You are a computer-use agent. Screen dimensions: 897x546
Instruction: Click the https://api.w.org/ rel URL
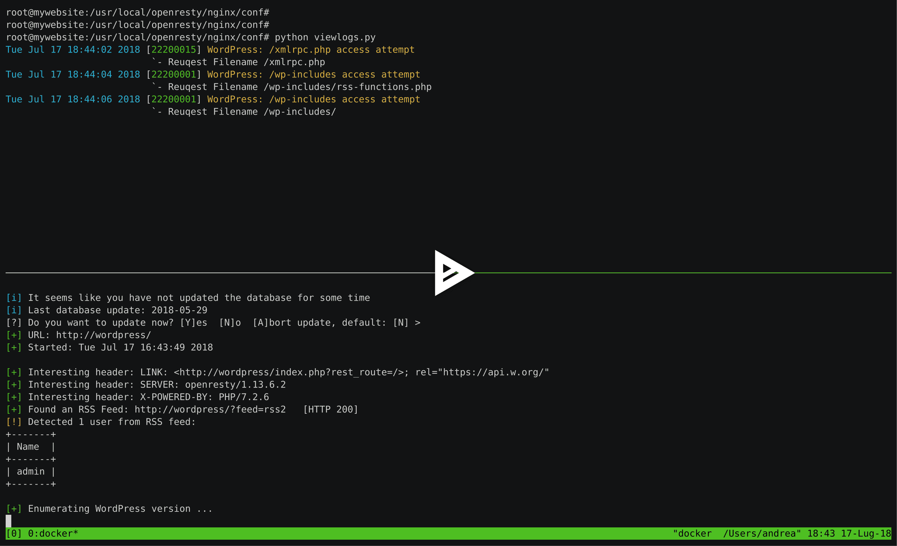click(x=493, y=372)
